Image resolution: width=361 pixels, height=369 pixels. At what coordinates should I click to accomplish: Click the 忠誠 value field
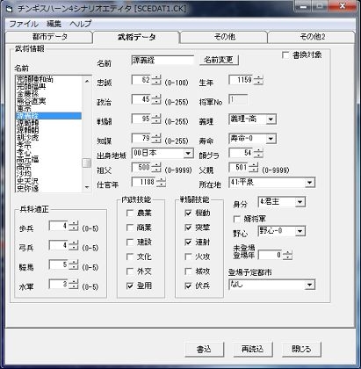tap(142, 80)
